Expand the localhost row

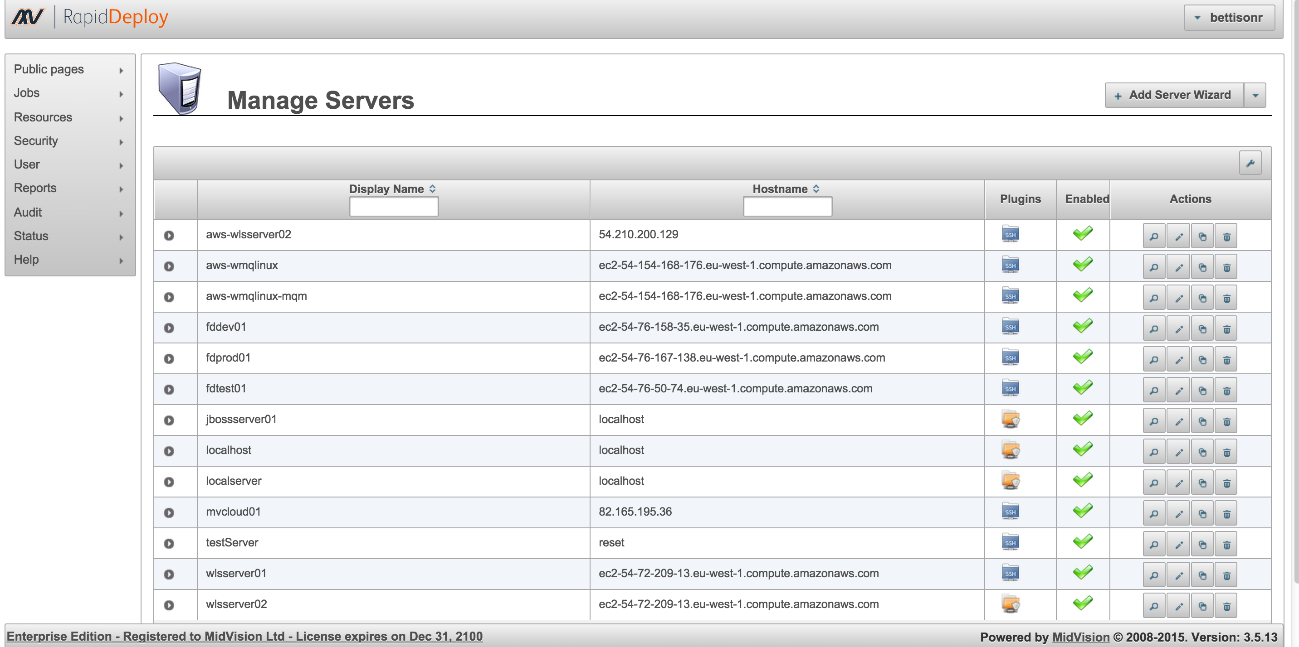(169, 451)
